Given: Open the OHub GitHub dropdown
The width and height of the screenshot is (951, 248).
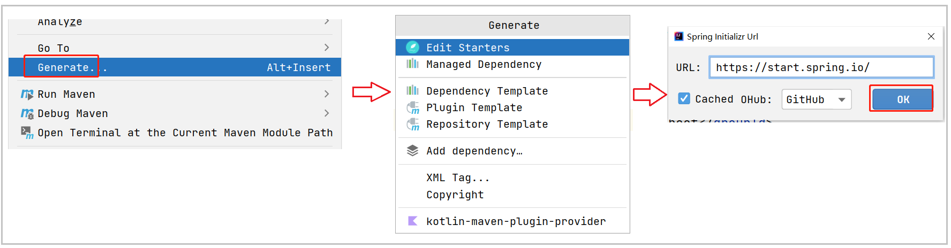Looking at the screenshot, I should click(x=817, y=99).
